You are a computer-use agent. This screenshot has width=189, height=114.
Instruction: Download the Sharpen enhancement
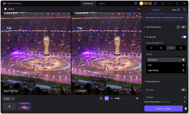184,97
